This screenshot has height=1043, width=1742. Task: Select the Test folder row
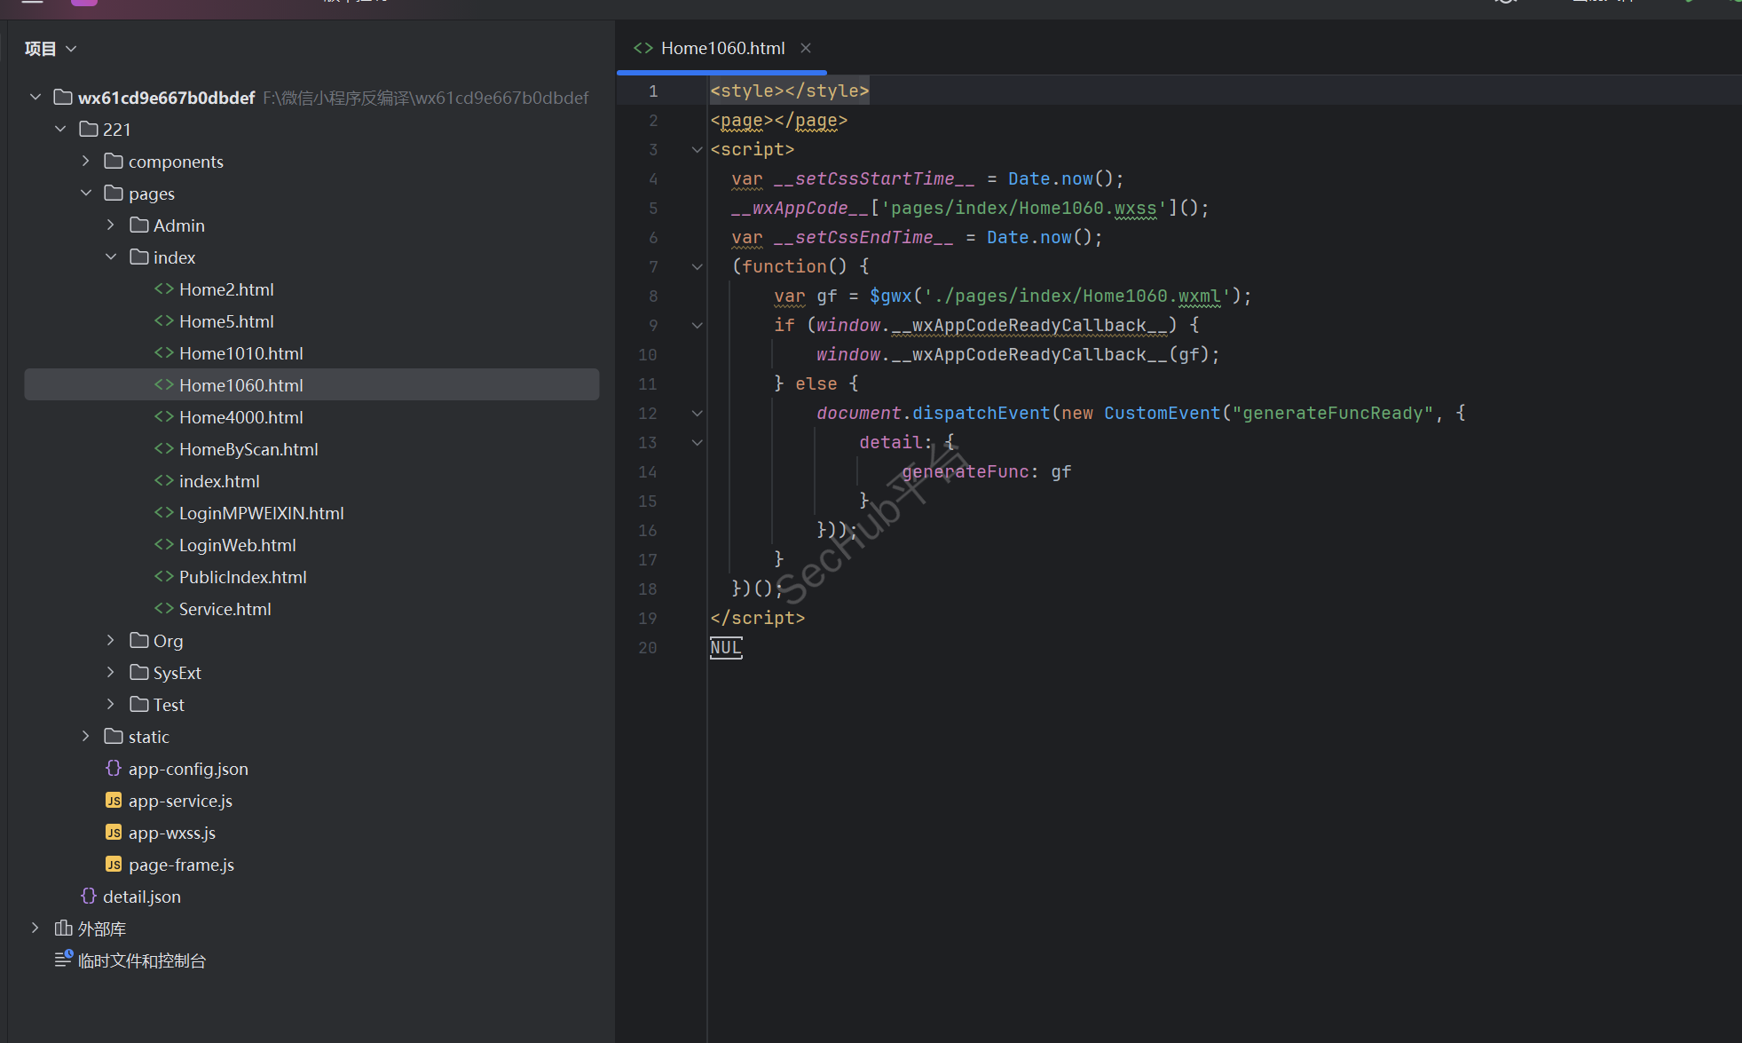coord(311,704)
